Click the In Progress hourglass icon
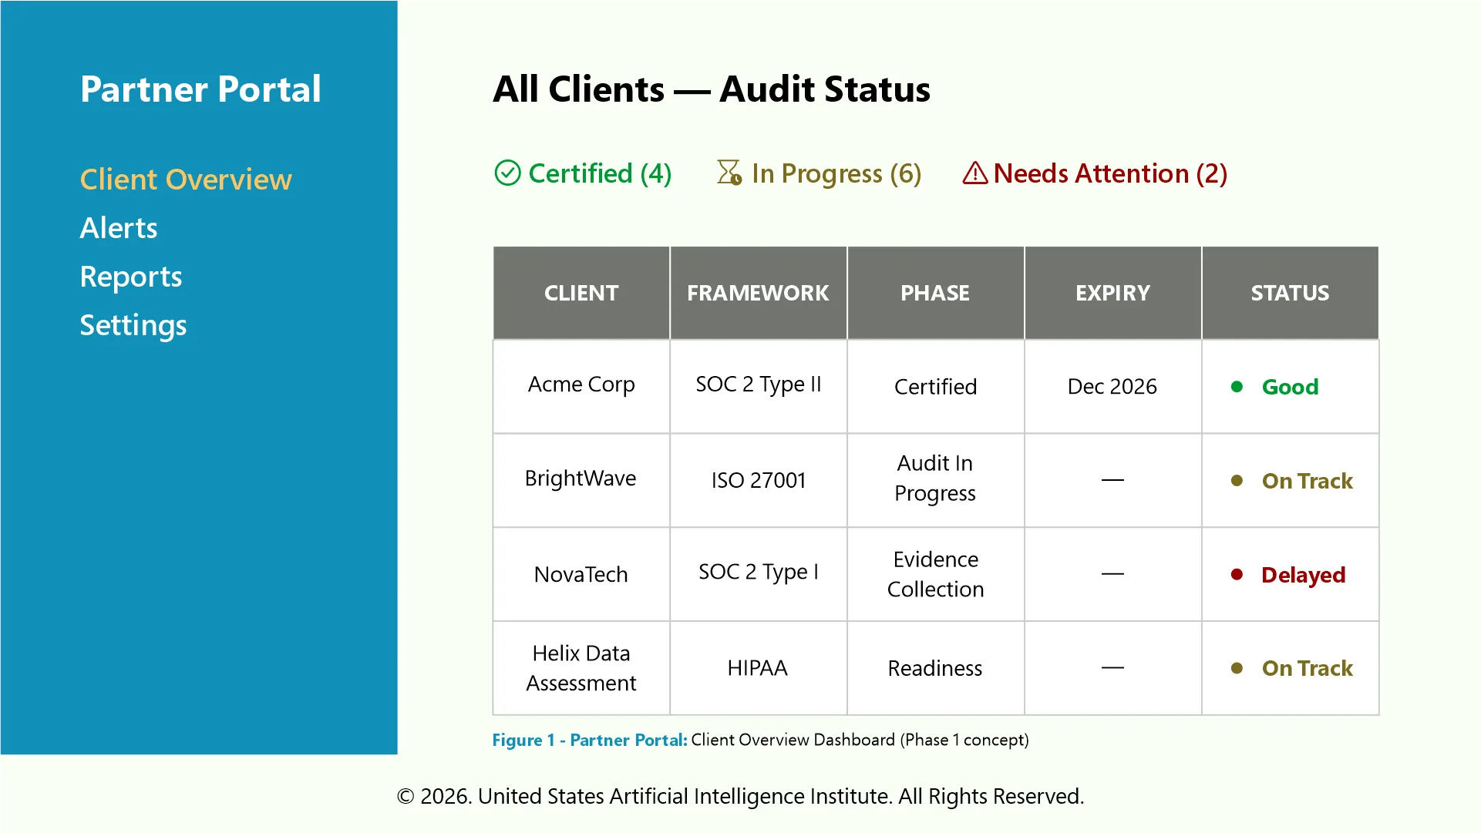Image resolution: width=1481 pixels, height=833 pixels. pyautogui.click(x=729, y=173)
